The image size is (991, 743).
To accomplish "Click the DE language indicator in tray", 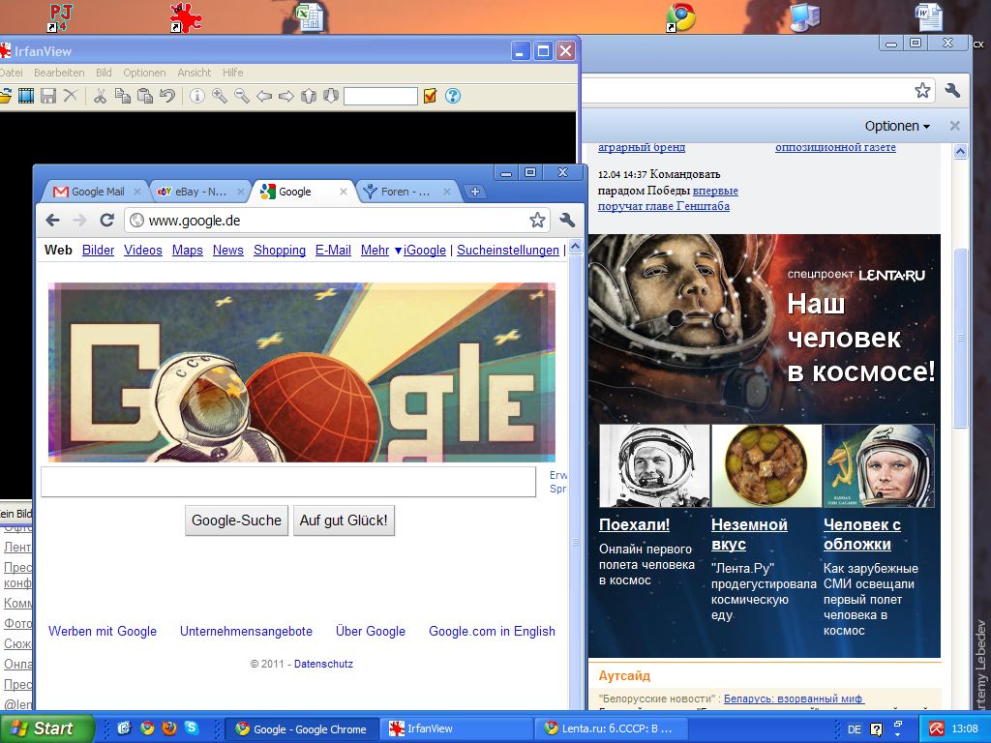I will [x=854, y=729].
